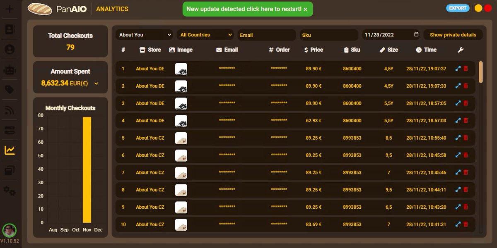Click the user avatar above the version number
This screenshot has width=497, height=248.
tap(10, 230)
